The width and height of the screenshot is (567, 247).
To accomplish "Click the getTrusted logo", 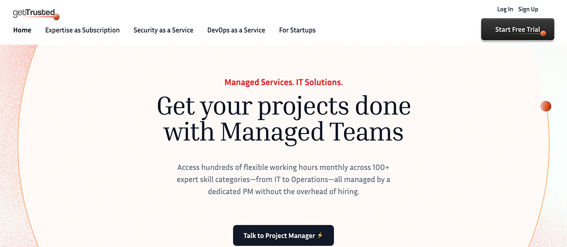I will 34,13.
